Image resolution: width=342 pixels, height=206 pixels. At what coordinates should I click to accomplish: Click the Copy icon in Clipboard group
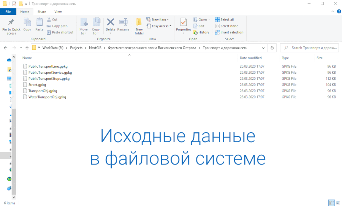click(x=27, y=22)
